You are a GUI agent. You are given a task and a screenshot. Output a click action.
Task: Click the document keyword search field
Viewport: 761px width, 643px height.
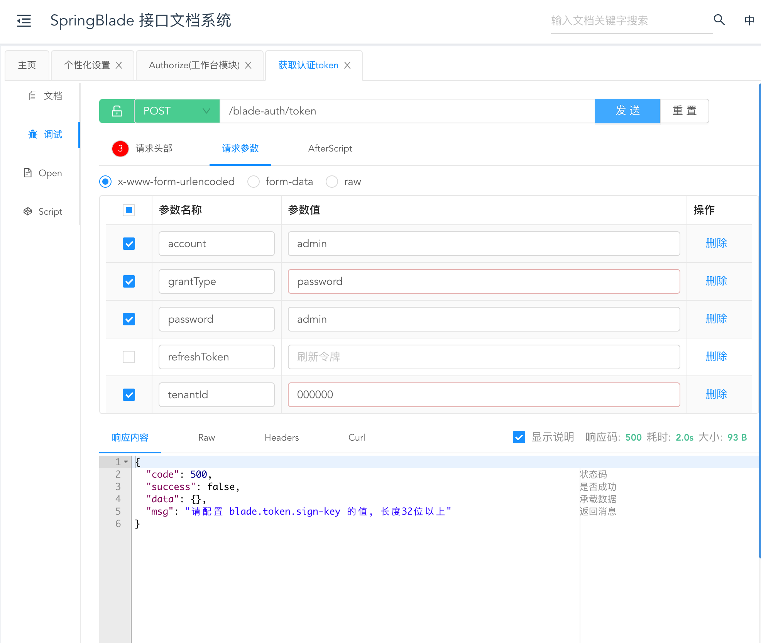(631, 20)
